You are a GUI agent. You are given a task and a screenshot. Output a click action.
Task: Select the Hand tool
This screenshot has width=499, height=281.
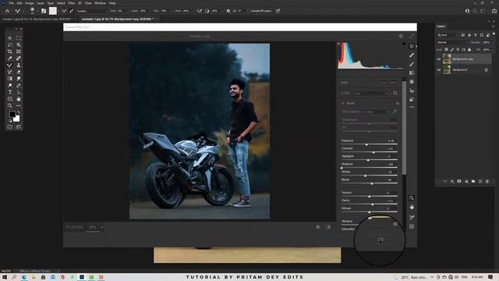point(19,99)
